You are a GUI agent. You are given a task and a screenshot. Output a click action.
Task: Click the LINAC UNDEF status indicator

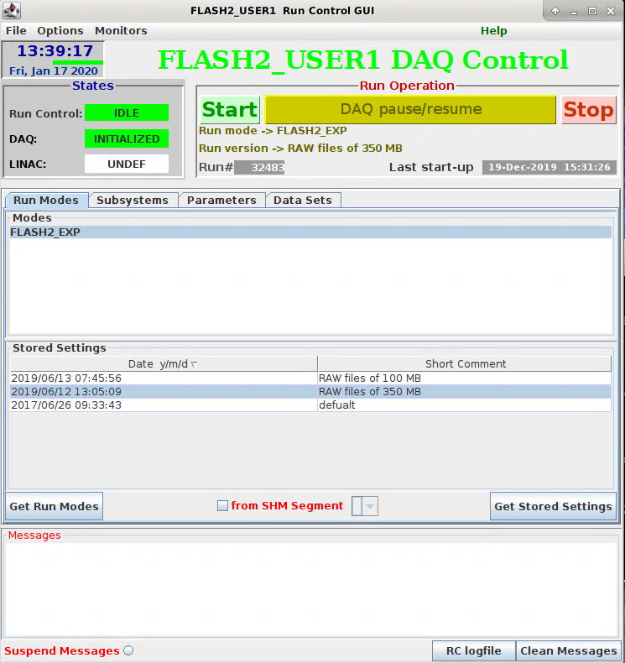click(x=127, y=164)
